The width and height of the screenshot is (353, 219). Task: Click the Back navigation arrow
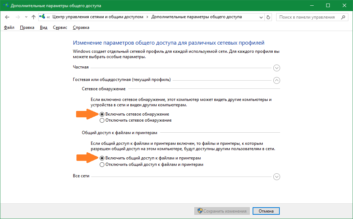[7, 17]
